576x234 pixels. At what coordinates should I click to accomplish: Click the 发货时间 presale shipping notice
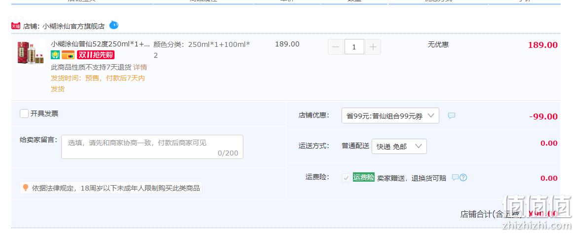pos(98,83)
